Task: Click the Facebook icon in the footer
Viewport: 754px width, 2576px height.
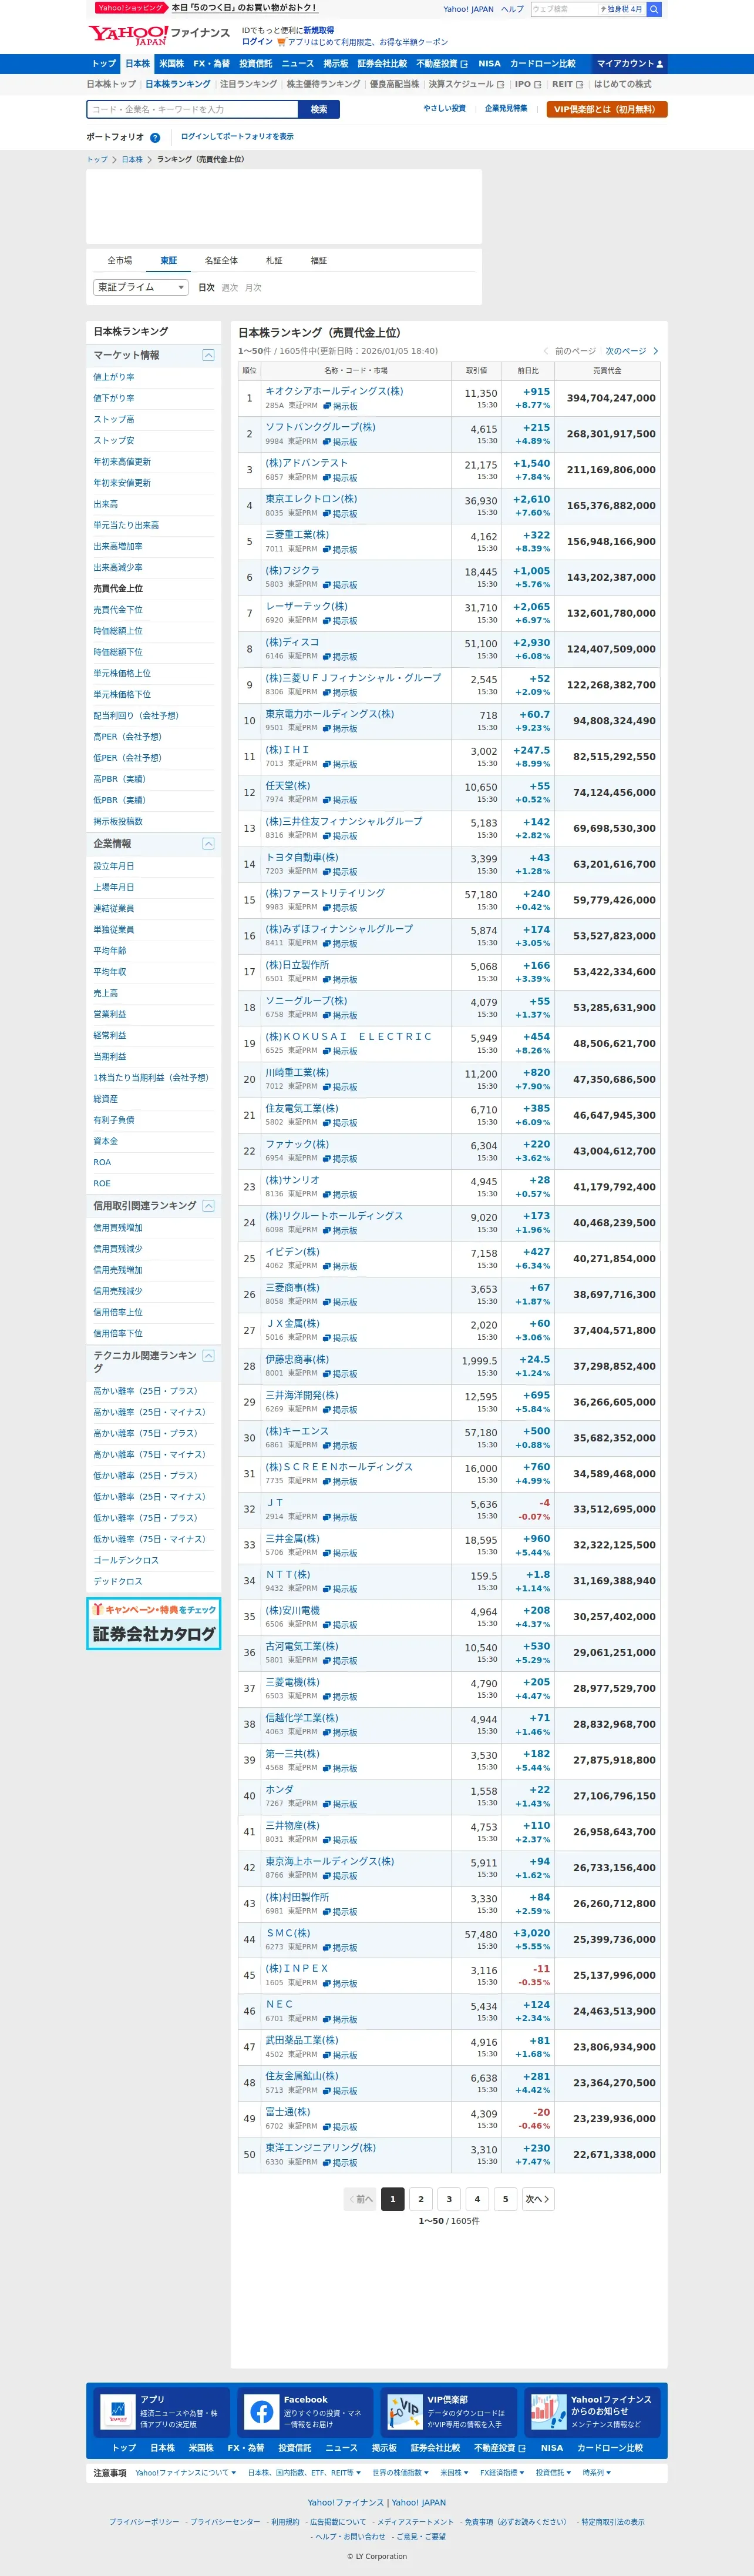Action: click(x=262, y=2411)
